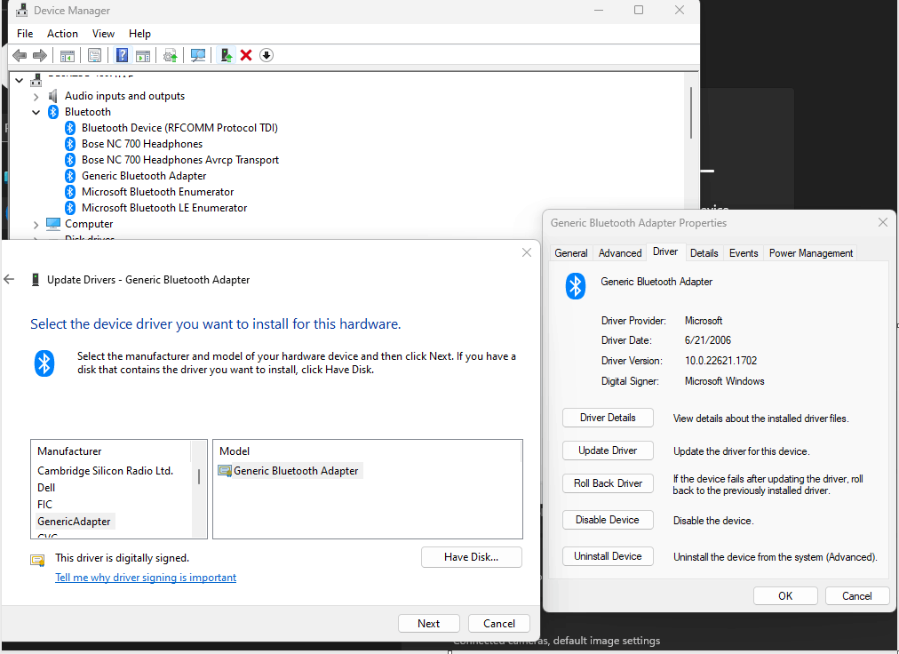Image resolution: width=899 pixels, height=654 pixels.
Task: Click large Bluetooth icon in Properties dialog
Action: [x=575, y=286]
